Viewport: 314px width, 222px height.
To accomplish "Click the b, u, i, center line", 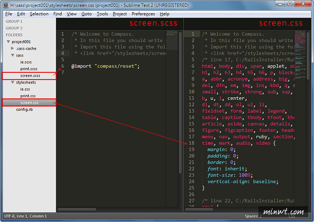I will tap(224, 98).
